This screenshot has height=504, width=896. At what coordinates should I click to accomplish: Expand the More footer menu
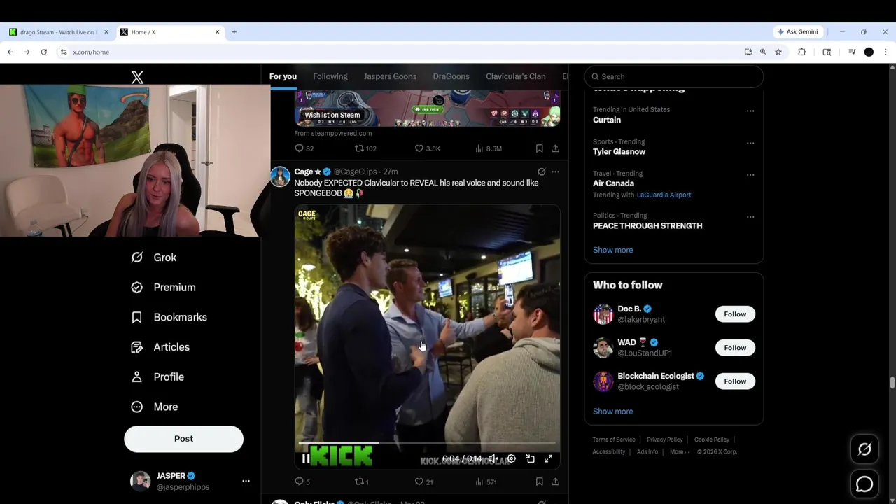[x=679, y=452]
